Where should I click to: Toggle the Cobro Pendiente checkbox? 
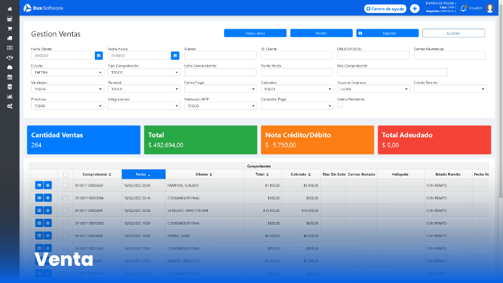[x=341, y=106]
